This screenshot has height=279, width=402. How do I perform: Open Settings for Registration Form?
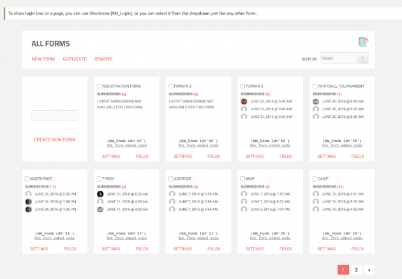111,157
